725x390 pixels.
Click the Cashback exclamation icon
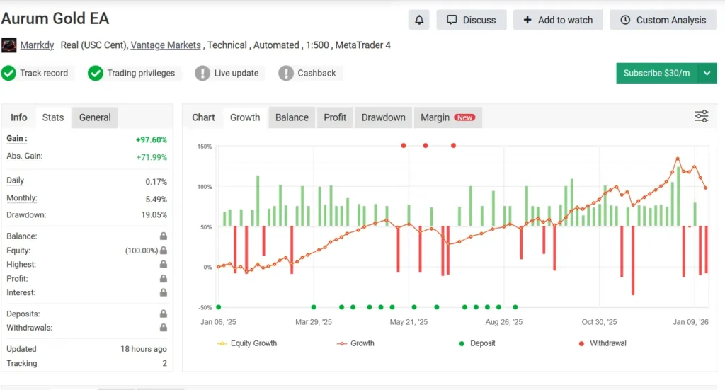click(286, 73)
